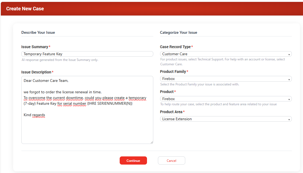
Task: Click the Case Record Type label
Action: [x=175, y=47]
